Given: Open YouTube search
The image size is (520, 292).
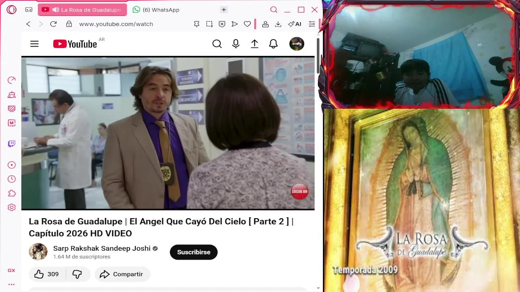Looking at the screenshot, I should tap(217, 44).
